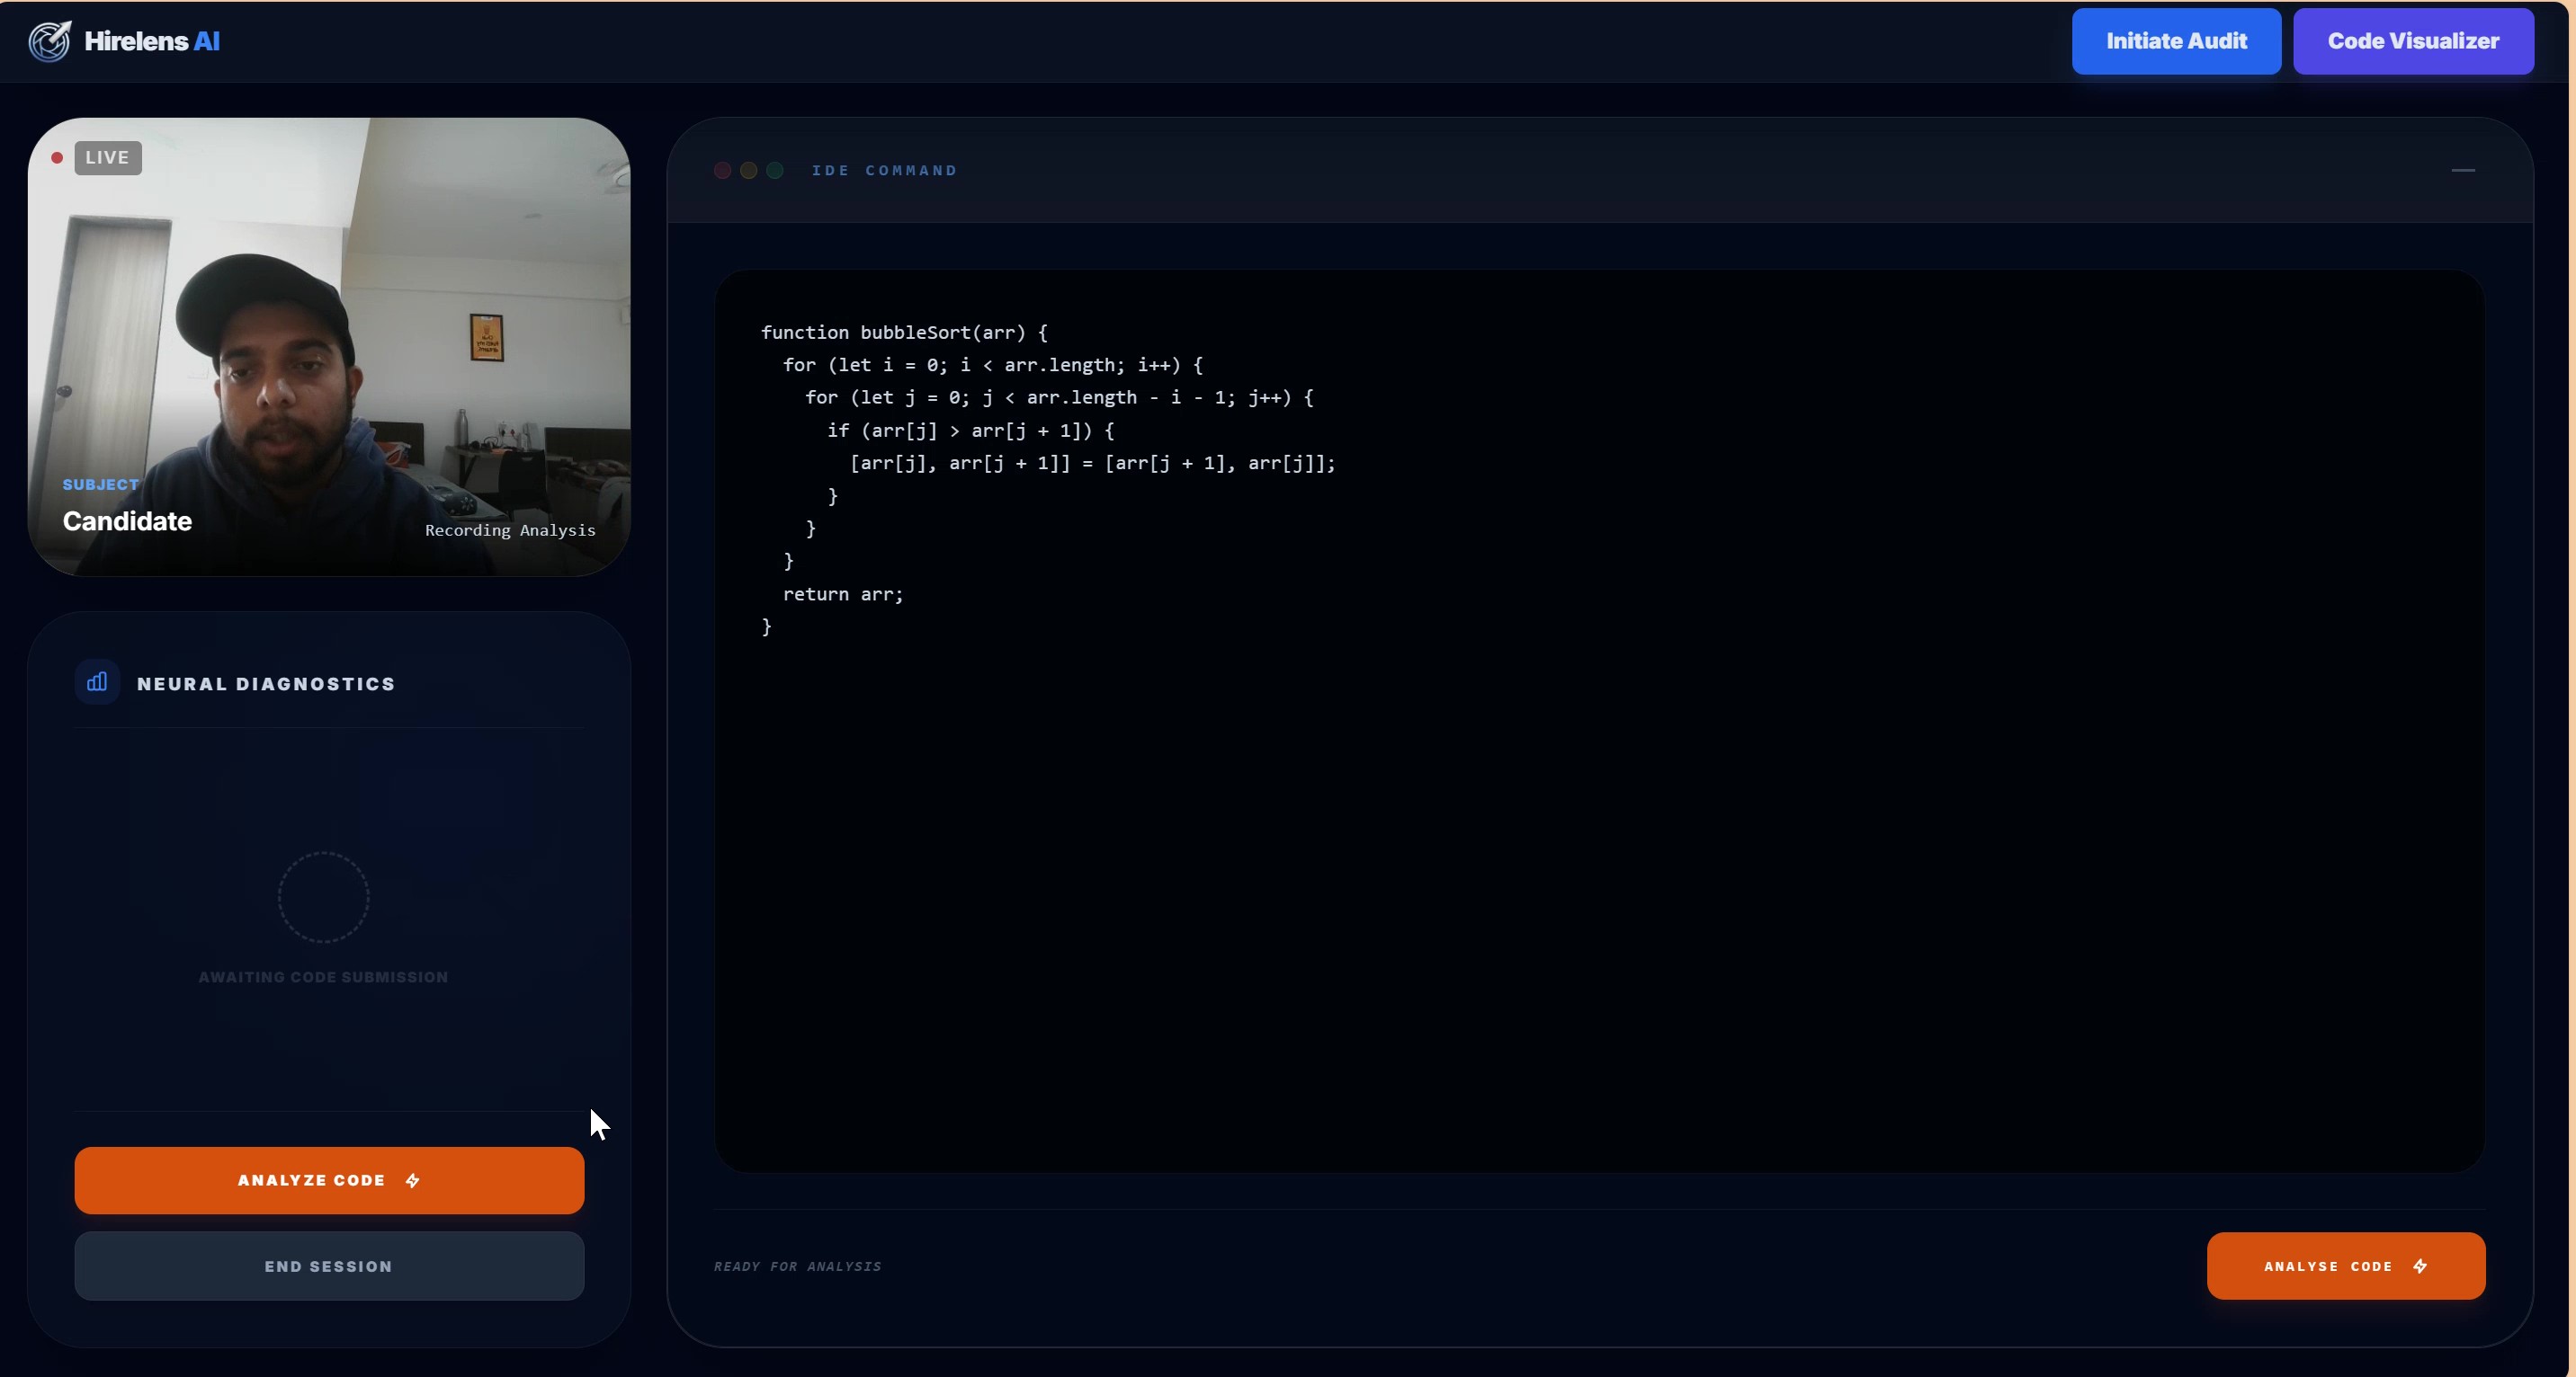Click the yellow dot in IDE Command header

[748, 171]
